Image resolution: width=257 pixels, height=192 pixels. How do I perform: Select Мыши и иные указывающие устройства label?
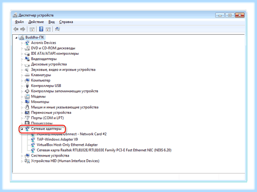tap(65, 107)
